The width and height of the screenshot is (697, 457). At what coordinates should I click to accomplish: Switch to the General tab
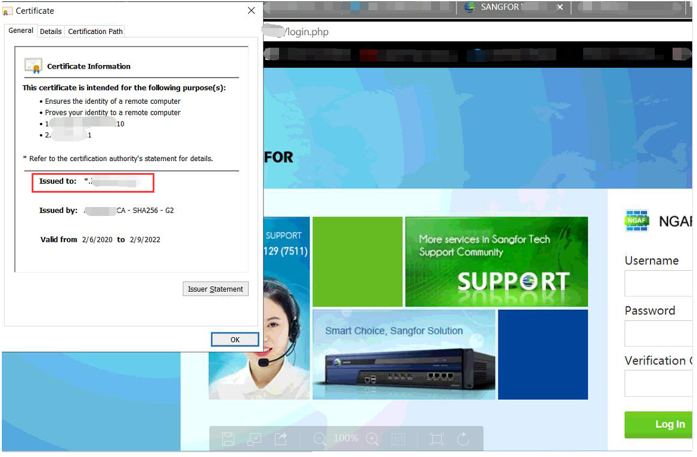[21, 30]
